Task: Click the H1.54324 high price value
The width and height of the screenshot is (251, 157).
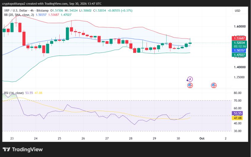Action: pyautogui.click(x=71, y=11)
